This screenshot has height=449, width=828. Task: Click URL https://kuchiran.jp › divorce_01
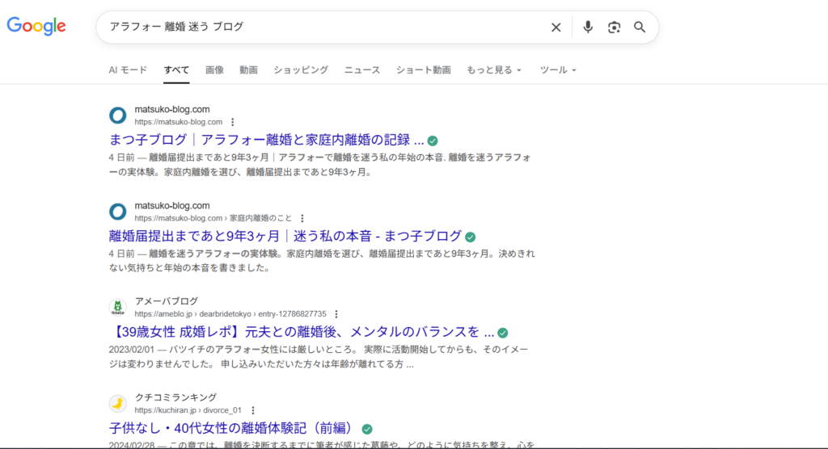click(188, 410)
